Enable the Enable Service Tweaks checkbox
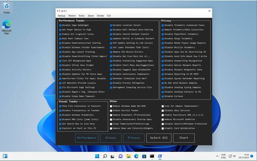The image size is (257, 161). click(x=111, y=110)
